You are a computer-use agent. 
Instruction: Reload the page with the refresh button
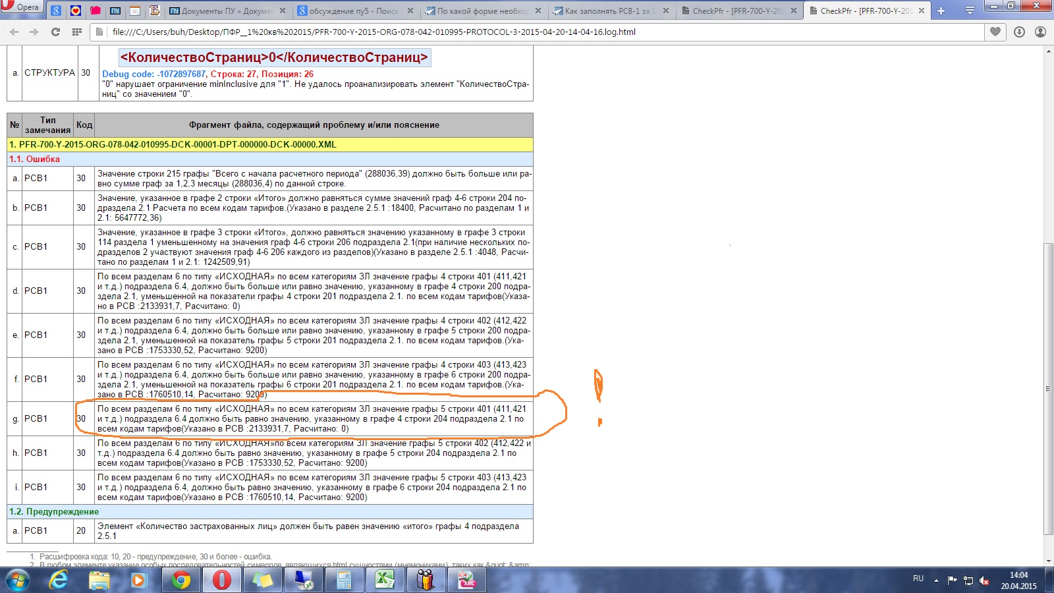[x=55, y=32]
